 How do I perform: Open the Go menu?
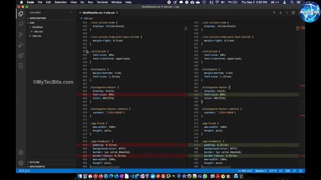point(82,2)
